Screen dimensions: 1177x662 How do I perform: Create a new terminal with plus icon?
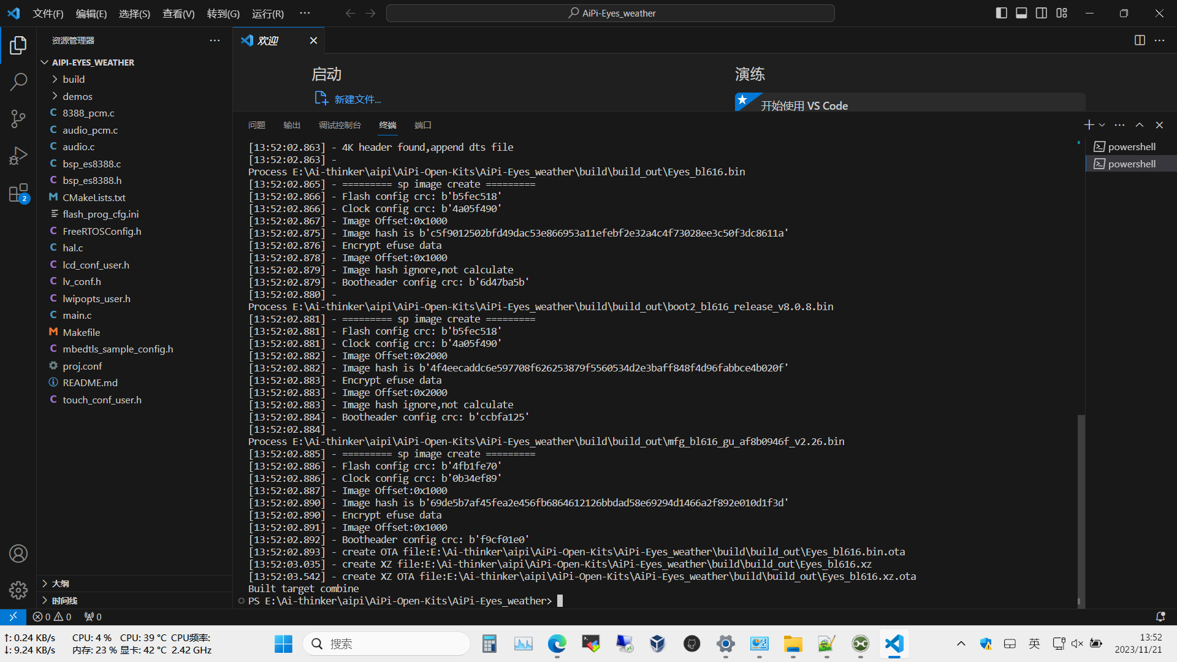(x=1089, y=125)
